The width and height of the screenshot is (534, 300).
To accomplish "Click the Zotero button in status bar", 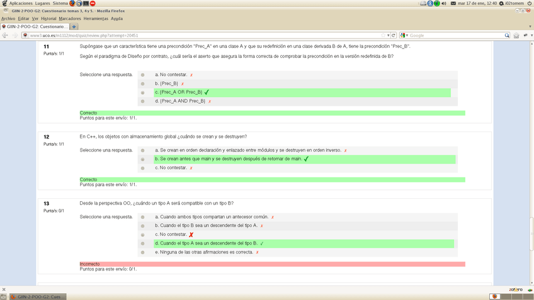I will [516, 289].
